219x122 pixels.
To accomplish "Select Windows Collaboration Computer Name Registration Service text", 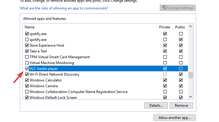I will point(78,92).
